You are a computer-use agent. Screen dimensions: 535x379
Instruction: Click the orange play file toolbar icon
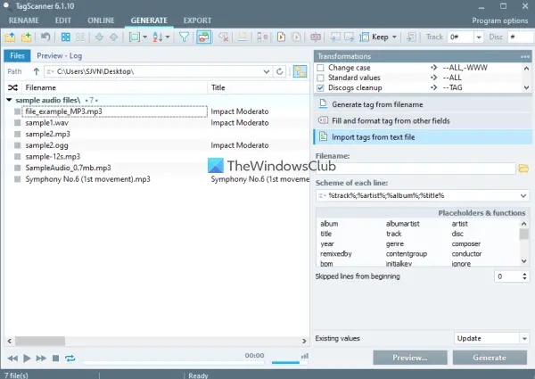coord(281,37)
